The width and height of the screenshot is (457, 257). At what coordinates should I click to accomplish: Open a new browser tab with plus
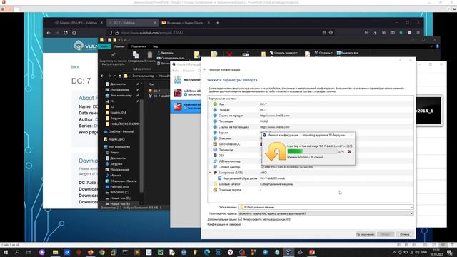217,22
